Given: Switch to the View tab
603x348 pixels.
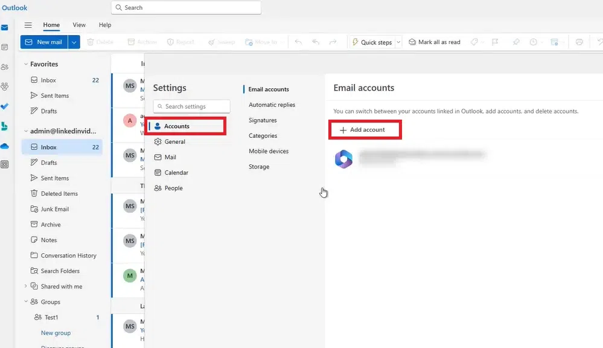Looking at the screenshot, I should (79, 25).
